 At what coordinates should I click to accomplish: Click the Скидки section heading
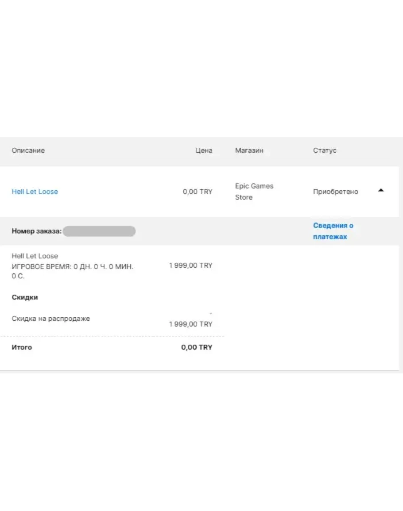point(25,297)
